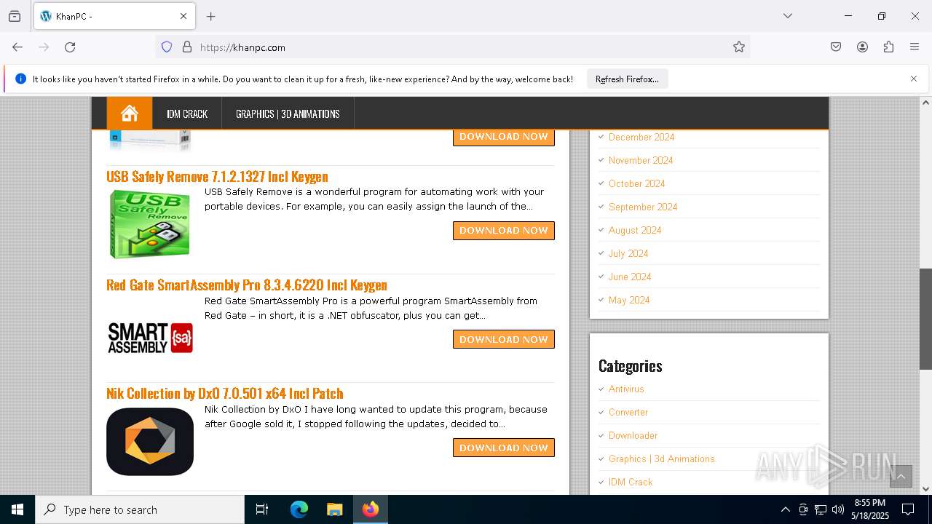The height and width of the screenshot is (524, 932).
Task: Open the volume control in tray
Action: coord(838,509)
